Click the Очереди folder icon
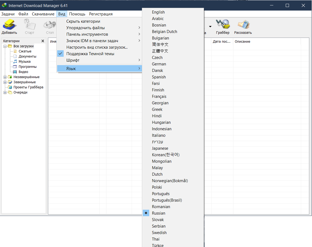Viewport: 312px width, 247px height. coord(10,92)
